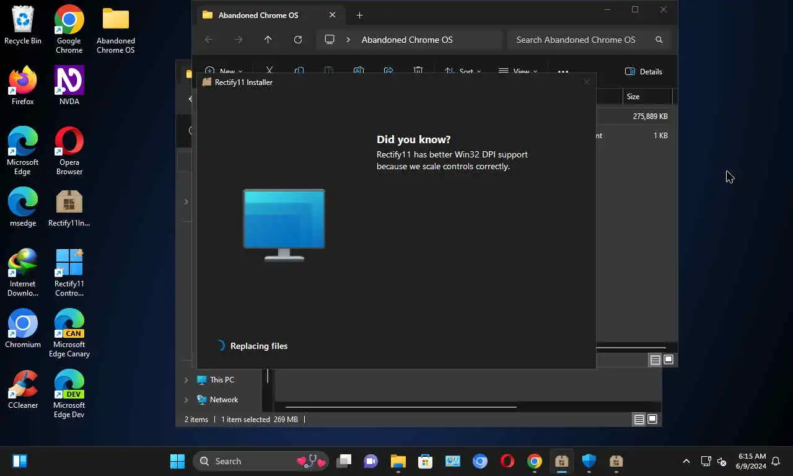Image resolution: width=793 pixels, height=476 pixels.
Task: Open Microsoft Store from the taskbar
Action: (425, 461)
